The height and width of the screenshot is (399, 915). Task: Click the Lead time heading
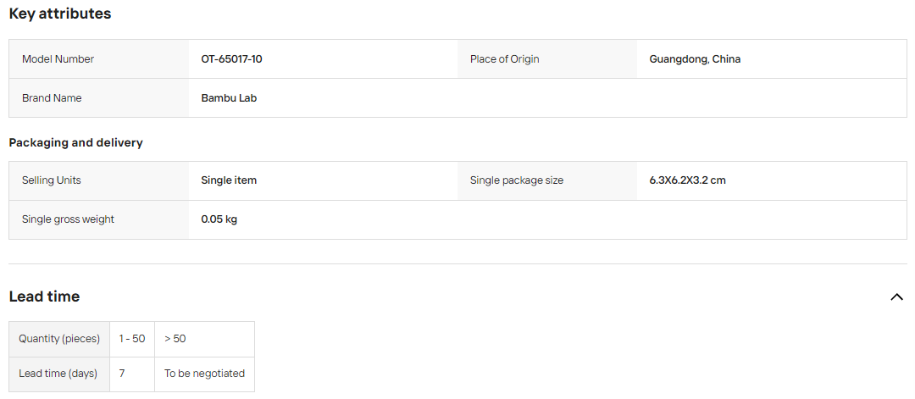pos(44,296)
